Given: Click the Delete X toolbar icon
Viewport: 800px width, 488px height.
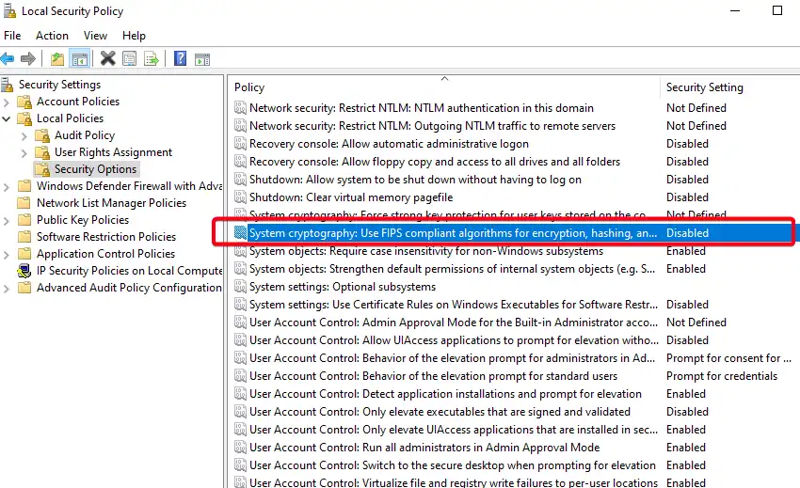Looking at the screenshot, I should click(107, 58).
